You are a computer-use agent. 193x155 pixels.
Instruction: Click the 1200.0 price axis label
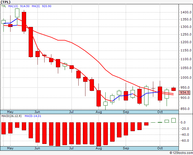186,42
